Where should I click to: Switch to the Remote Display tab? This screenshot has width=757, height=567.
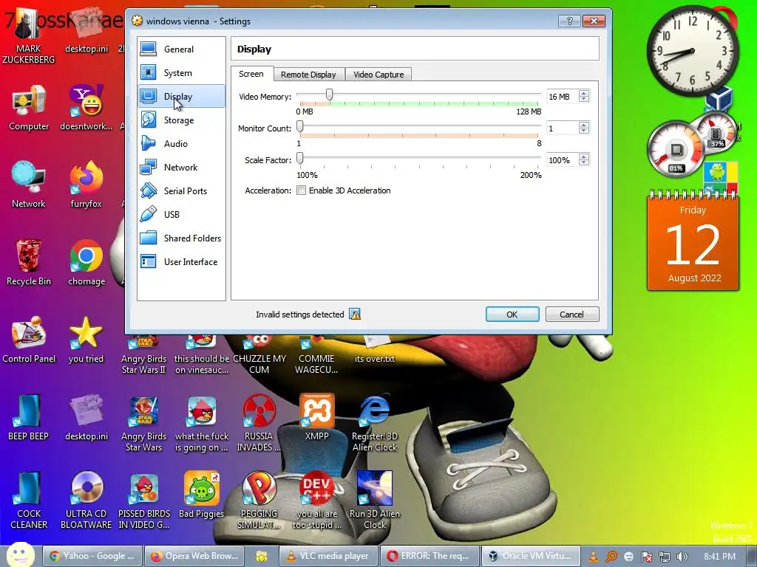[x=308, y=75]
